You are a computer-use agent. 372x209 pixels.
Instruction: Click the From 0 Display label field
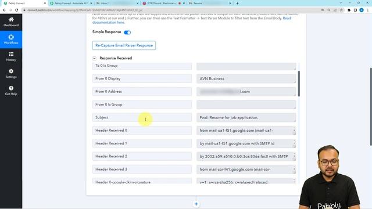click(142, 78)
